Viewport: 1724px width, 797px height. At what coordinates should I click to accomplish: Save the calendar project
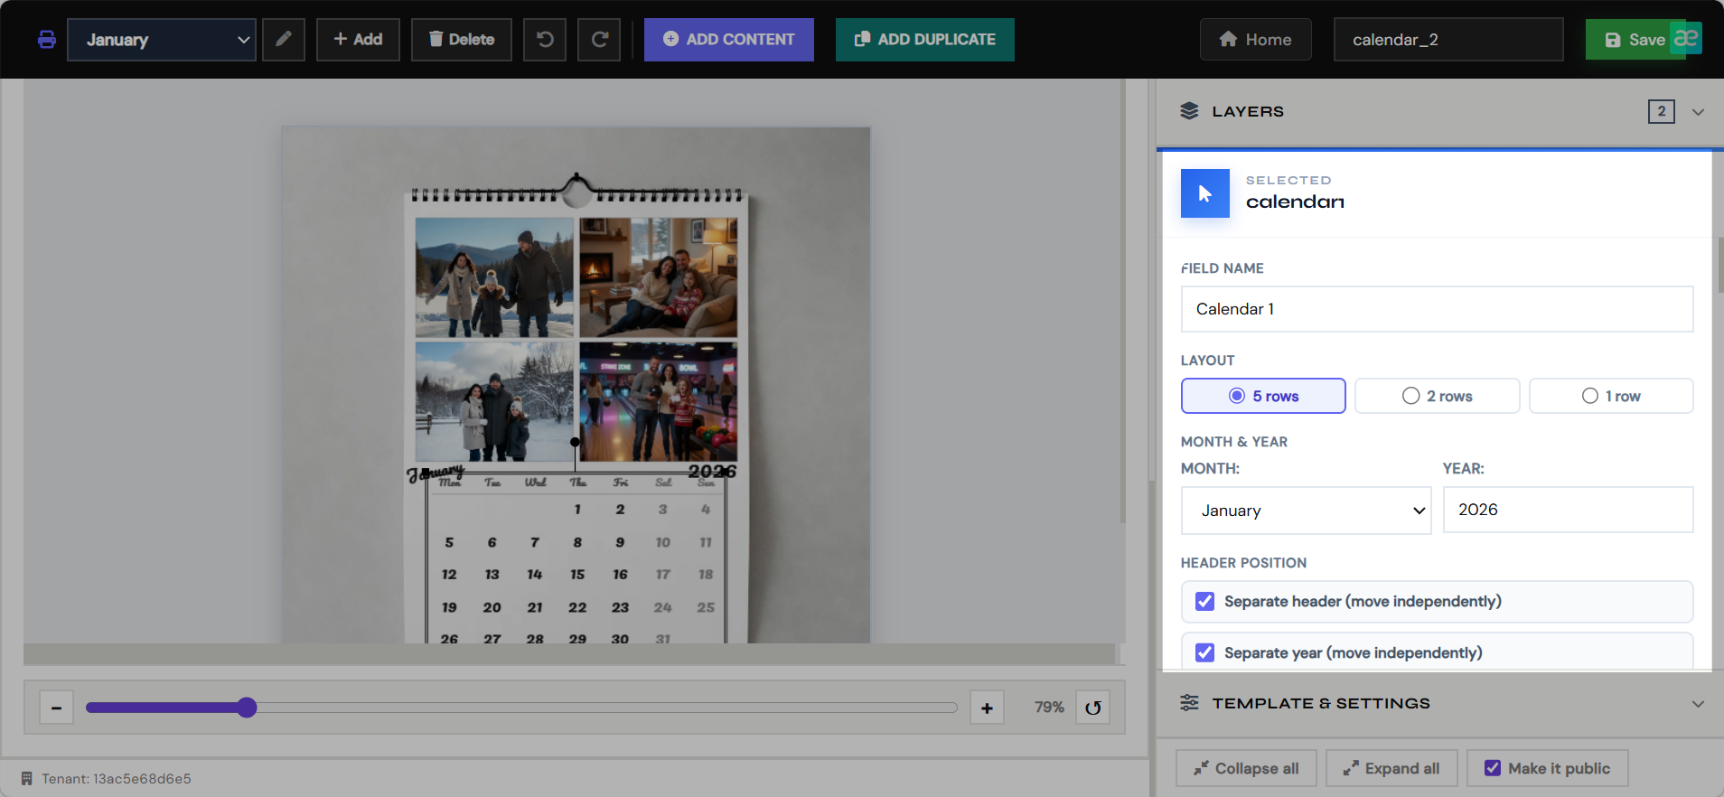click(1635, 40)
